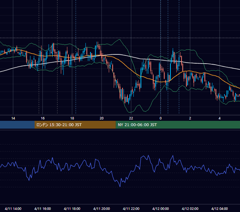Click the 20 hour axis label
This screenshot has width=240, height=212.
click(x=102, y=118)
